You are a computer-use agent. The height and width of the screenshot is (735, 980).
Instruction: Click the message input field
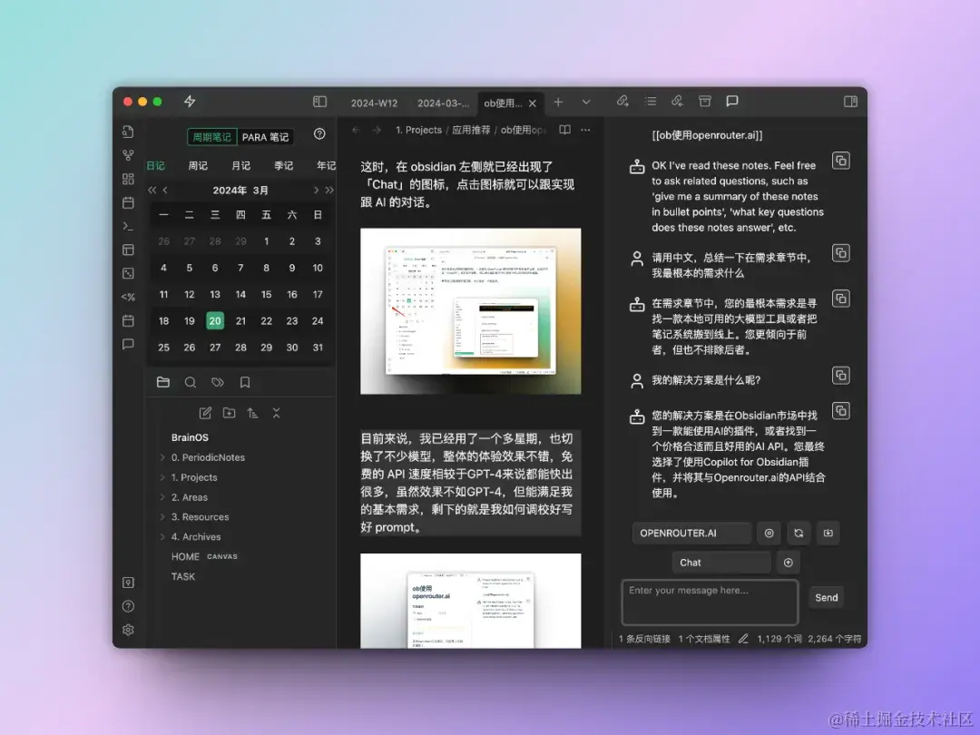coord(710,603)
